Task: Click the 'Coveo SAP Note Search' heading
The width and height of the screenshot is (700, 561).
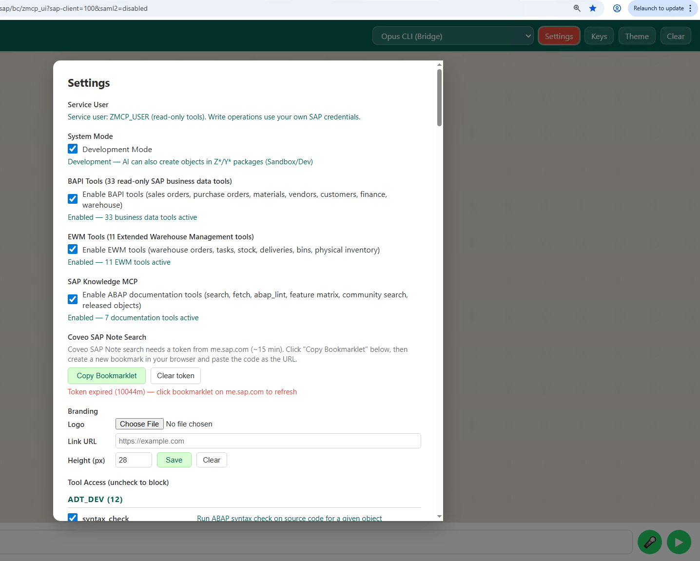Action: pos(107,337)
